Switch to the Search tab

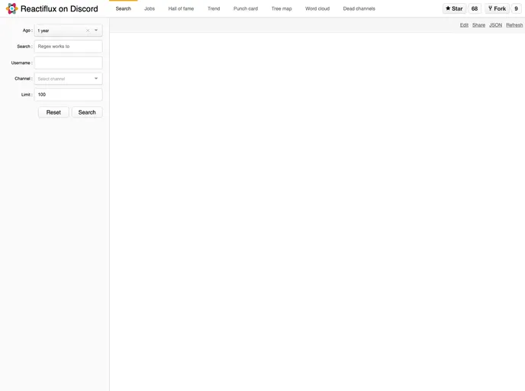[x=123, y=8]
